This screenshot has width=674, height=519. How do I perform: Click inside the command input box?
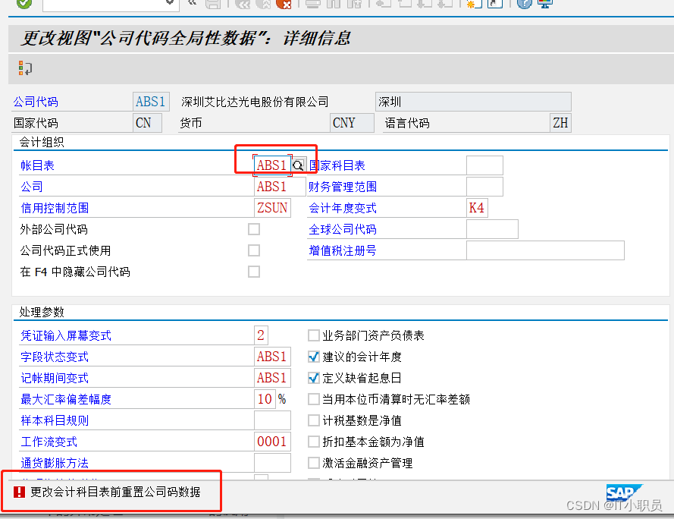(105, 4)
